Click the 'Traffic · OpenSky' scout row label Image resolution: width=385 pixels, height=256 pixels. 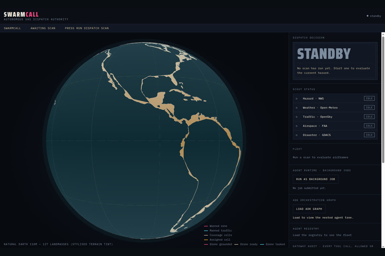click(x=318, y=117)
